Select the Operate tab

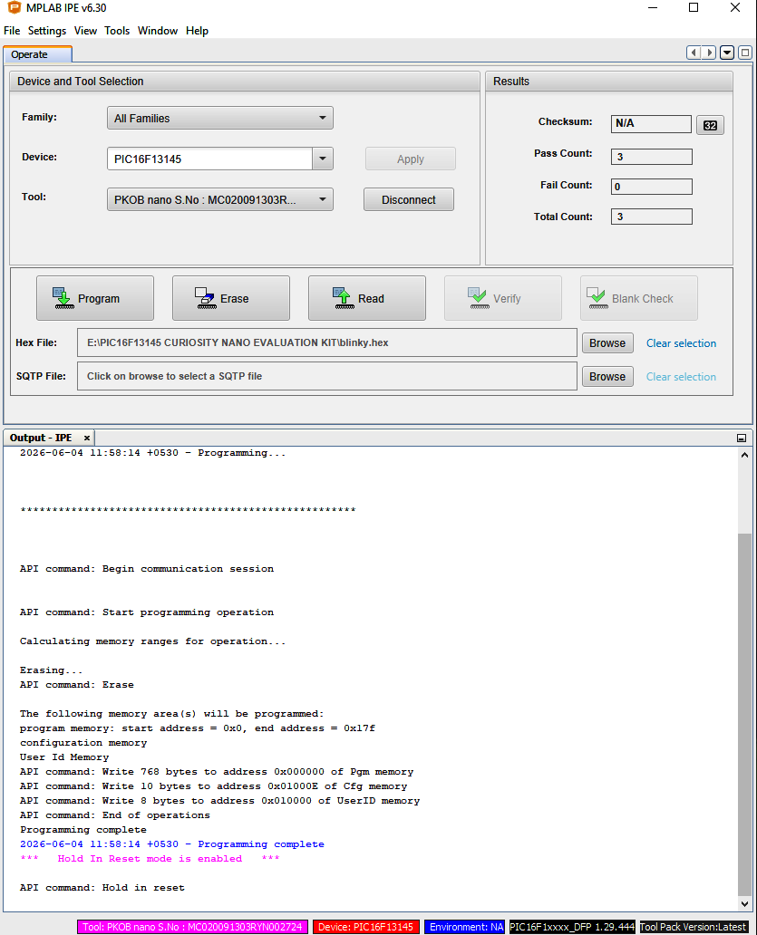(37, 54)
